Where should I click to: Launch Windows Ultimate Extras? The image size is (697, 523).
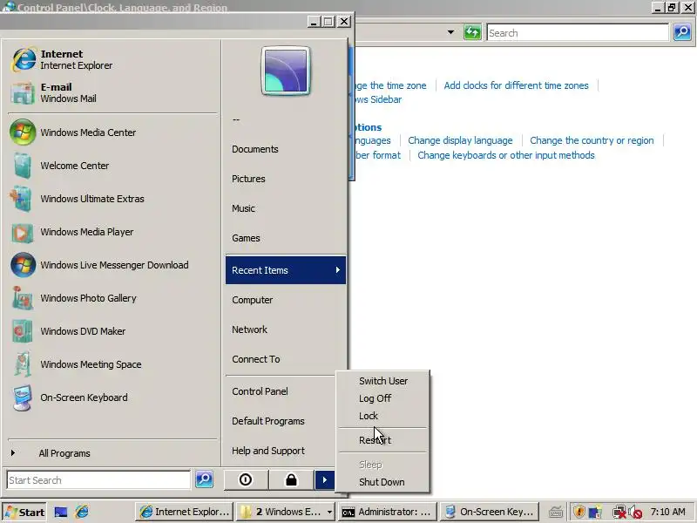click(112, 199)
